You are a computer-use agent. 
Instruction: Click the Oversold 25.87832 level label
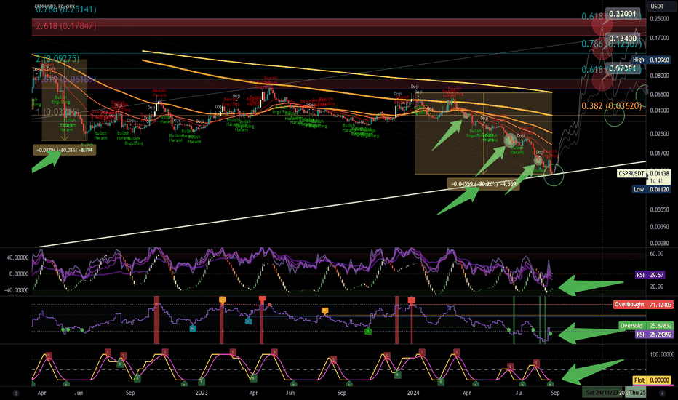click(646, 326)
